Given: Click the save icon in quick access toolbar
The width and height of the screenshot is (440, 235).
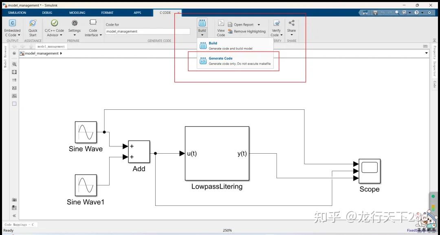Looking at the screenshot, I should [x=376, y=13].
